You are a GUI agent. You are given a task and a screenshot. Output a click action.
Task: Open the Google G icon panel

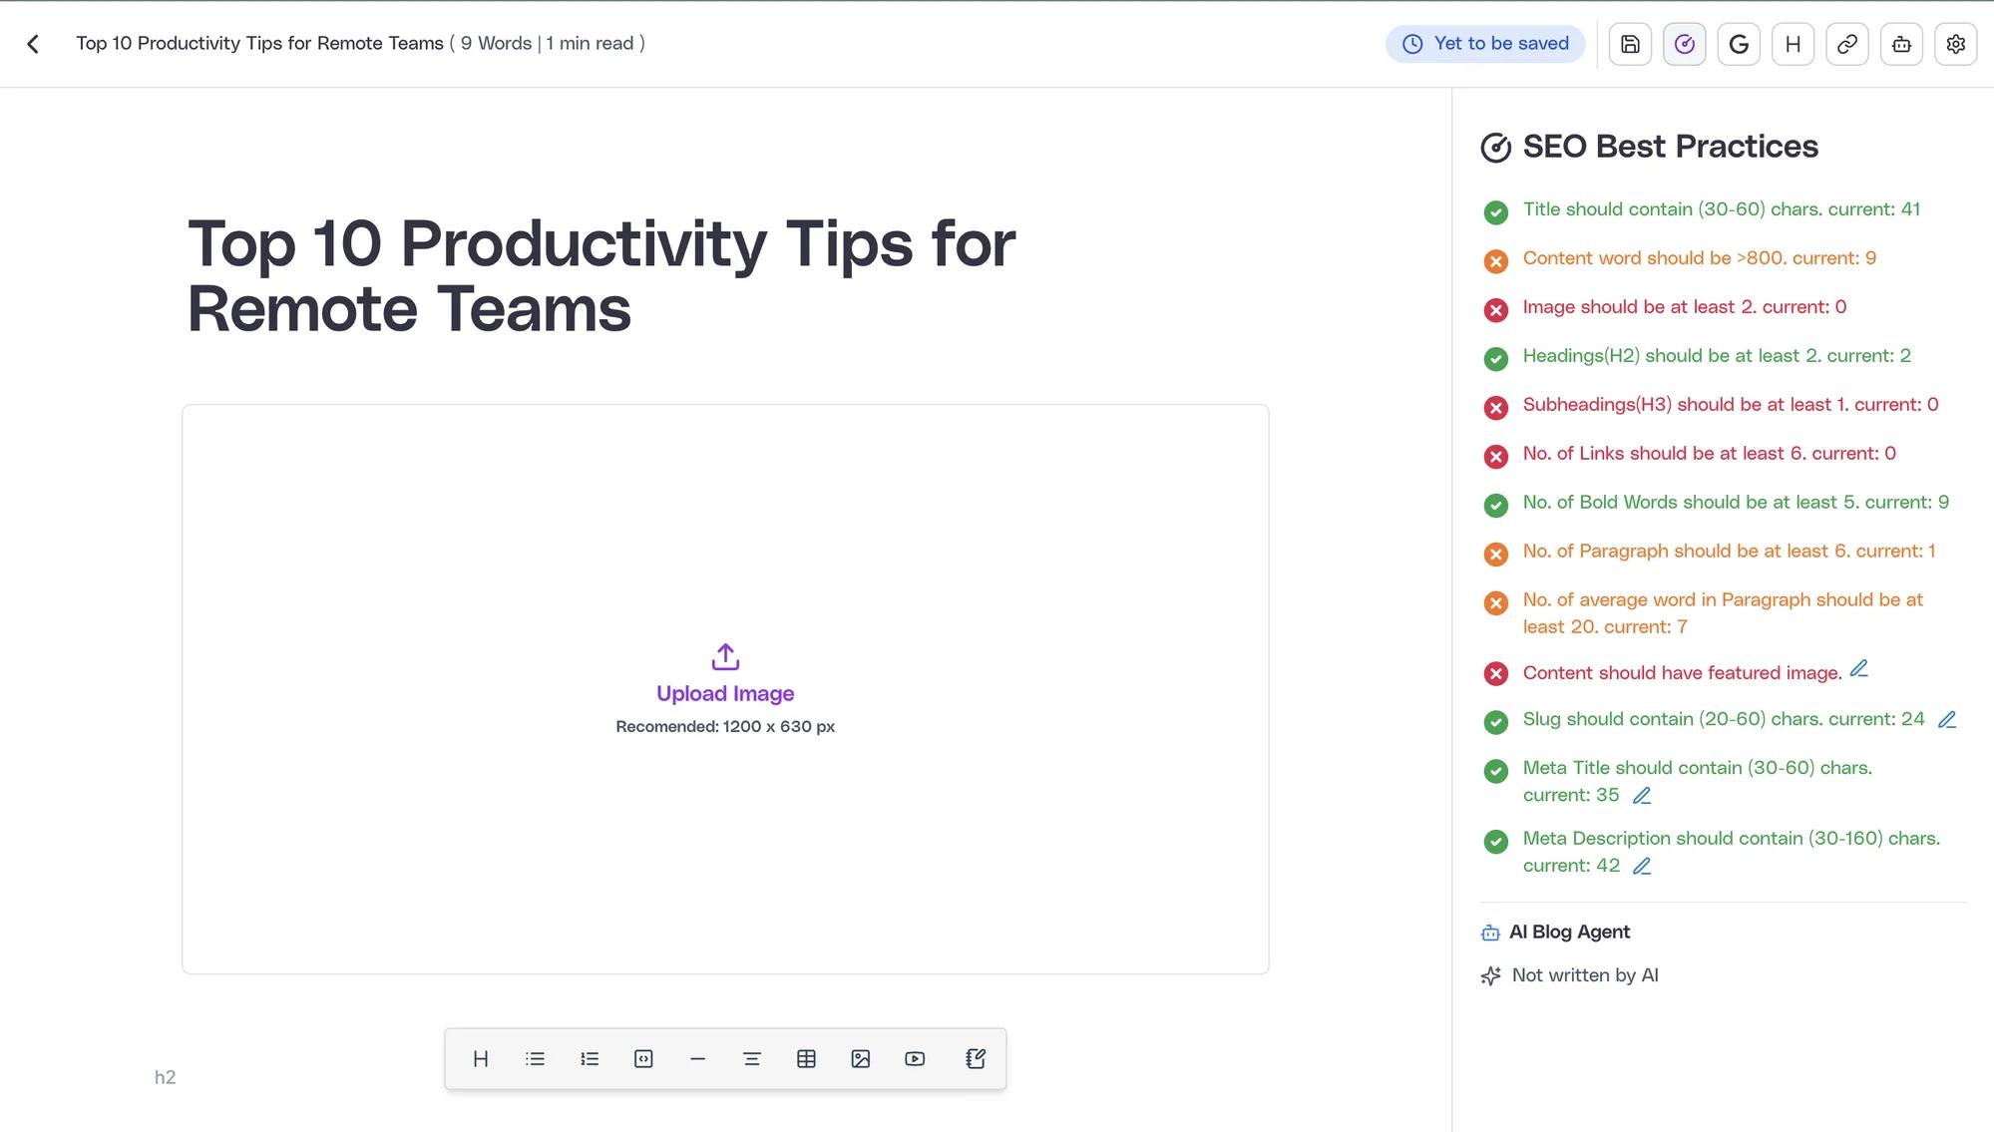pyautogui.click(x=1739, y=44)
